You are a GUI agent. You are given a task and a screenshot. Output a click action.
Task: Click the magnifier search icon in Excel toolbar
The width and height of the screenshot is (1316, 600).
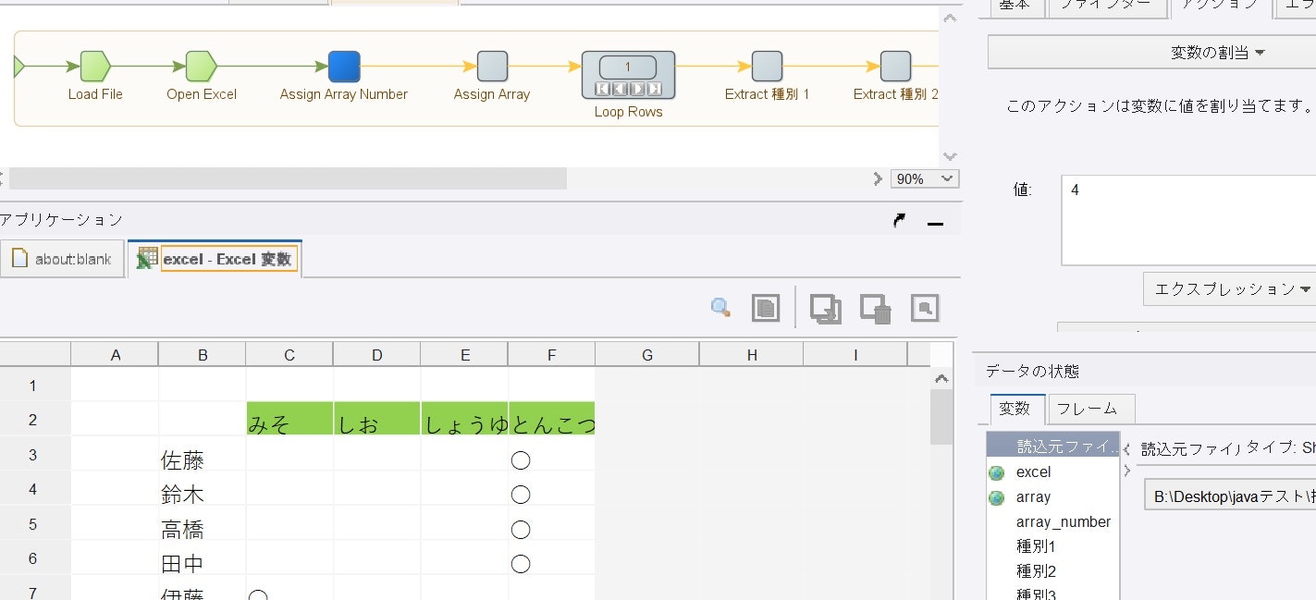(720, 308)
